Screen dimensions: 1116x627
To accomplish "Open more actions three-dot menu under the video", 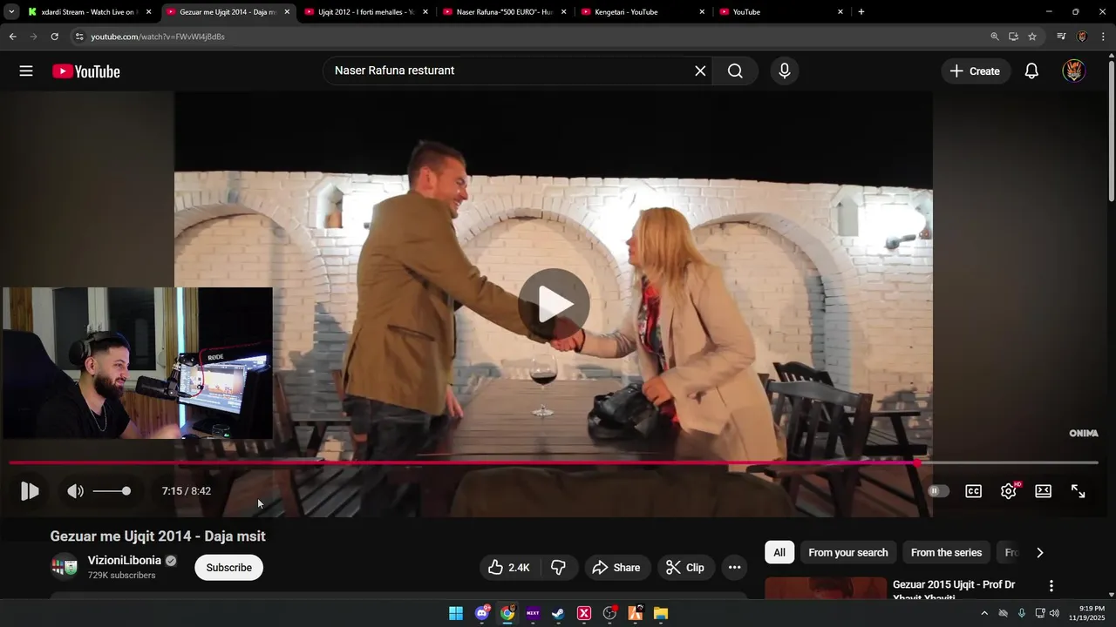I will (x=735, y=568).
